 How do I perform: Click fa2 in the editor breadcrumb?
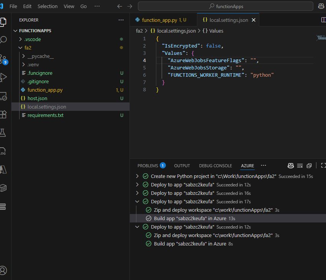coord(139,31)
